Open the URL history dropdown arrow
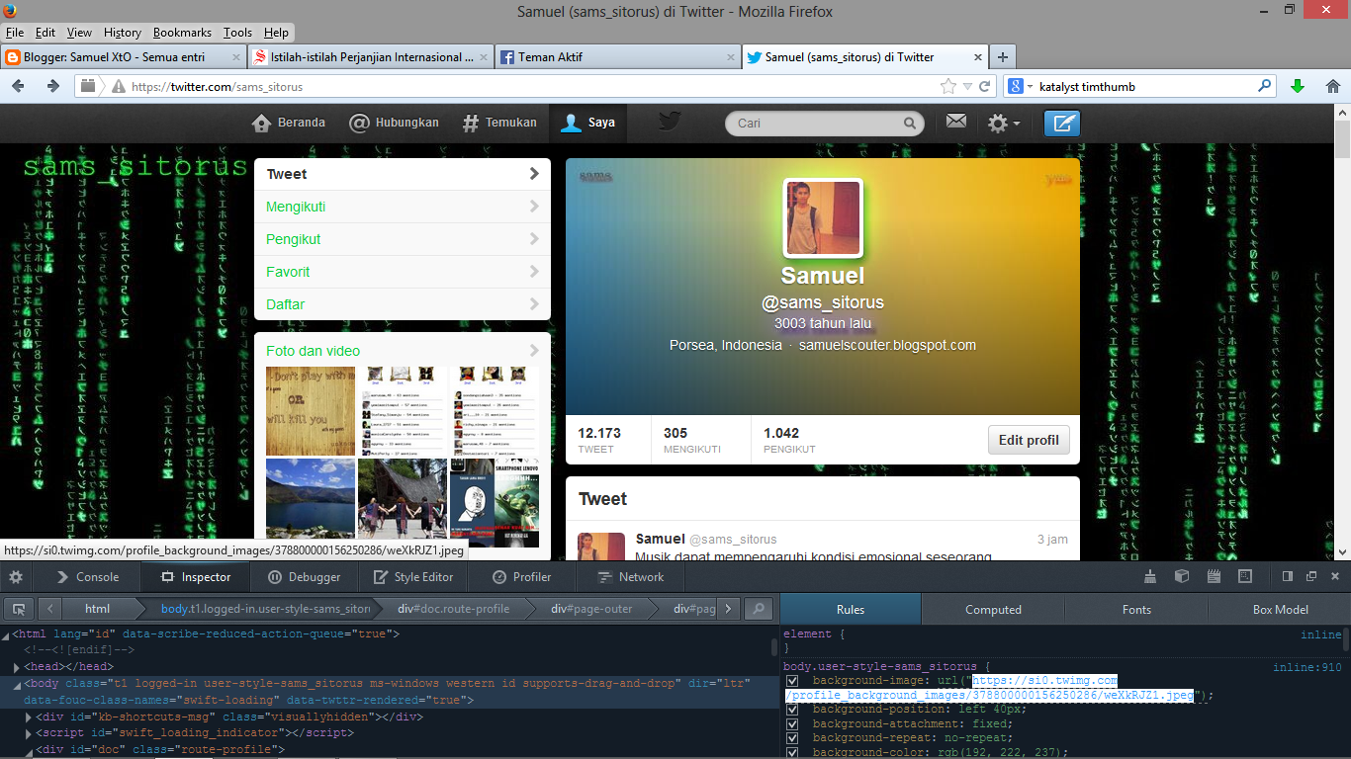Screen dimensions: 1351x759 [967, 86]
